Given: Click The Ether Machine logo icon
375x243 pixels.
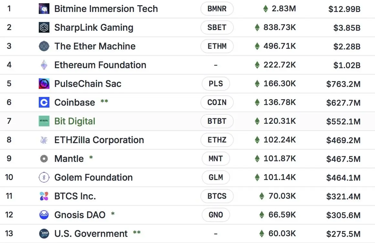Looking at the screenshot, I should [44, 46].
